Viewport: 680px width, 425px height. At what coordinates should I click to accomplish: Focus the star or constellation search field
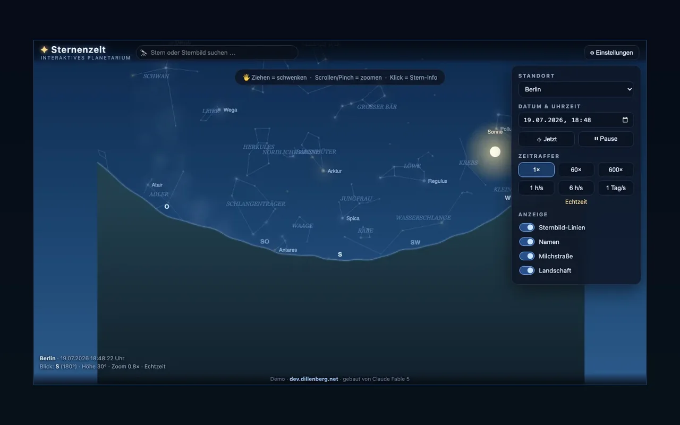click(x=217, y=53)
